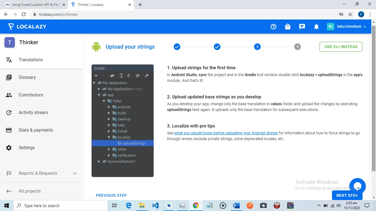Open the Chrome profile F avatar
376x211 pixels.
point(361,14)
